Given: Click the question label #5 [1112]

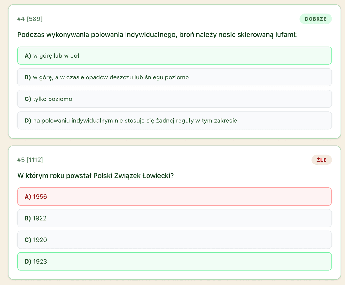Looking at the screenshot, I should pyautogui.click(x=30, y=160).
